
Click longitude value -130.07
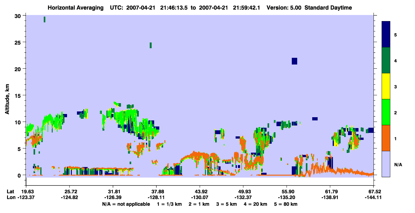pos(200,197)
